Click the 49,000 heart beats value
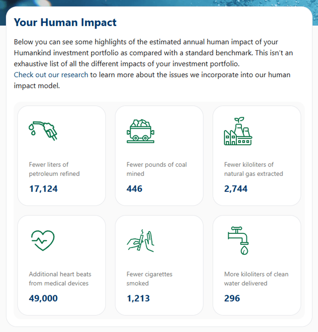The height and width of the screenshot is (332, 318). coord(43,298)
